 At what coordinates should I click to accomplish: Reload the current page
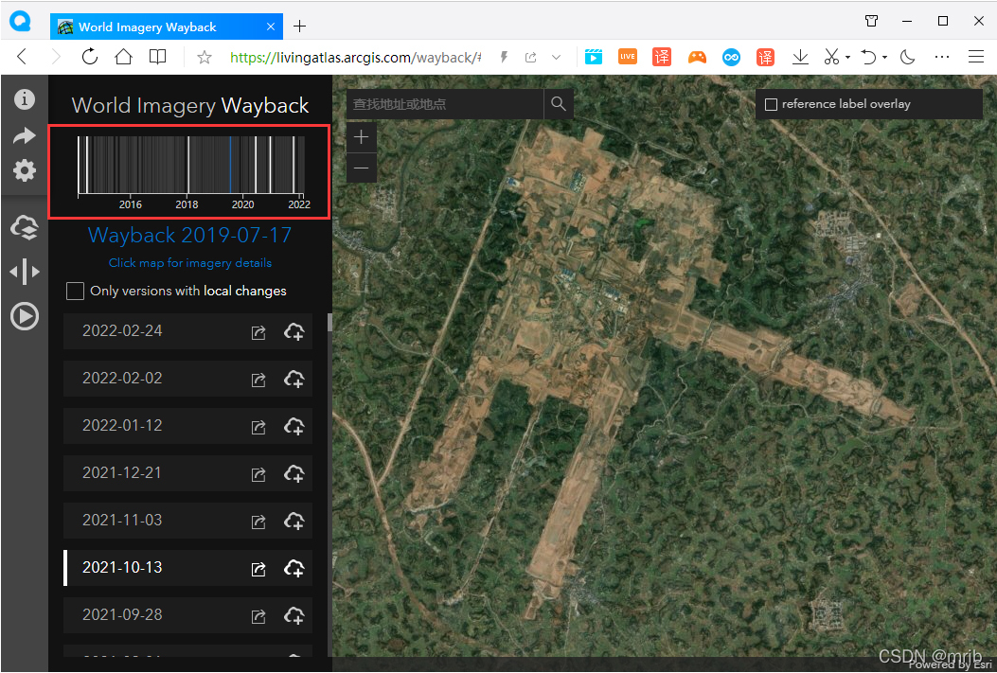90,57
